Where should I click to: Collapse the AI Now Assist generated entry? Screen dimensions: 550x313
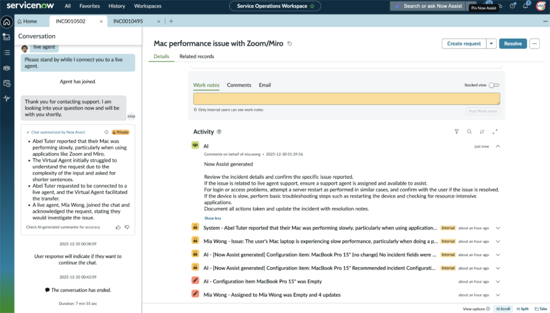click(x=498, y=146)
